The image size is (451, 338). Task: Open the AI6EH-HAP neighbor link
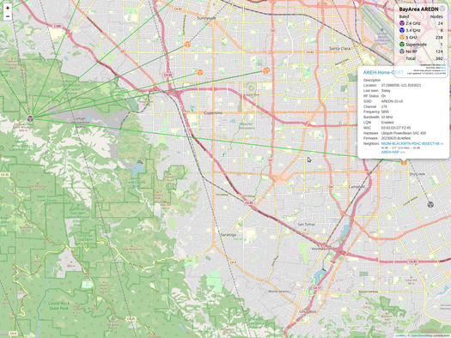point(390,152)
